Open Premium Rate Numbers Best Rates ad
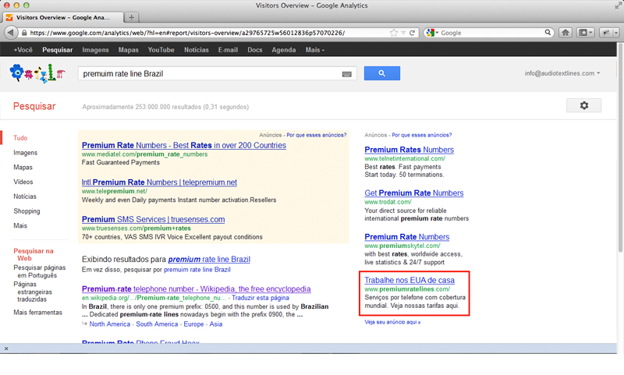The image size is (624, 375). [x=184, y=145]
